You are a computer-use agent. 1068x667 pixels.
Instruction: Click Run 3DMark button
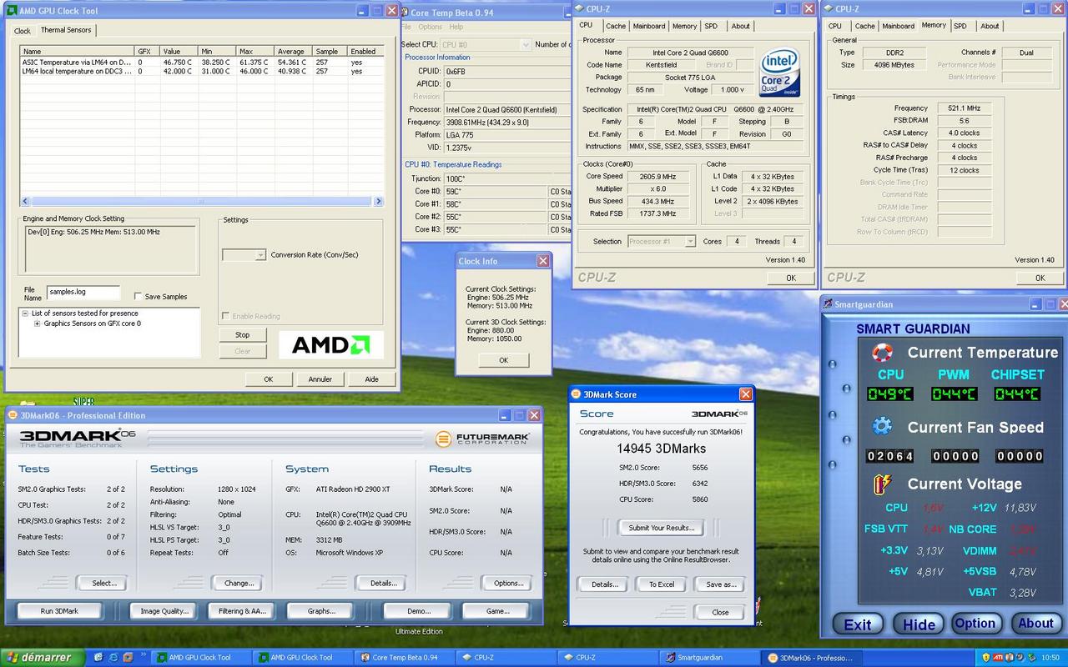tap(59, 611)
